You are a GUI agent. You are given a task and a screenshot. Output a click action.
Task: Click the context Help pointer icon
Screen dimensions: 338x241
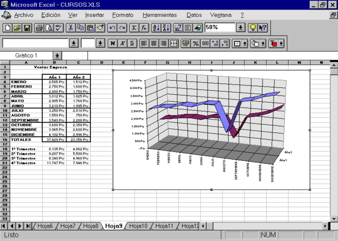coord(262,28)
